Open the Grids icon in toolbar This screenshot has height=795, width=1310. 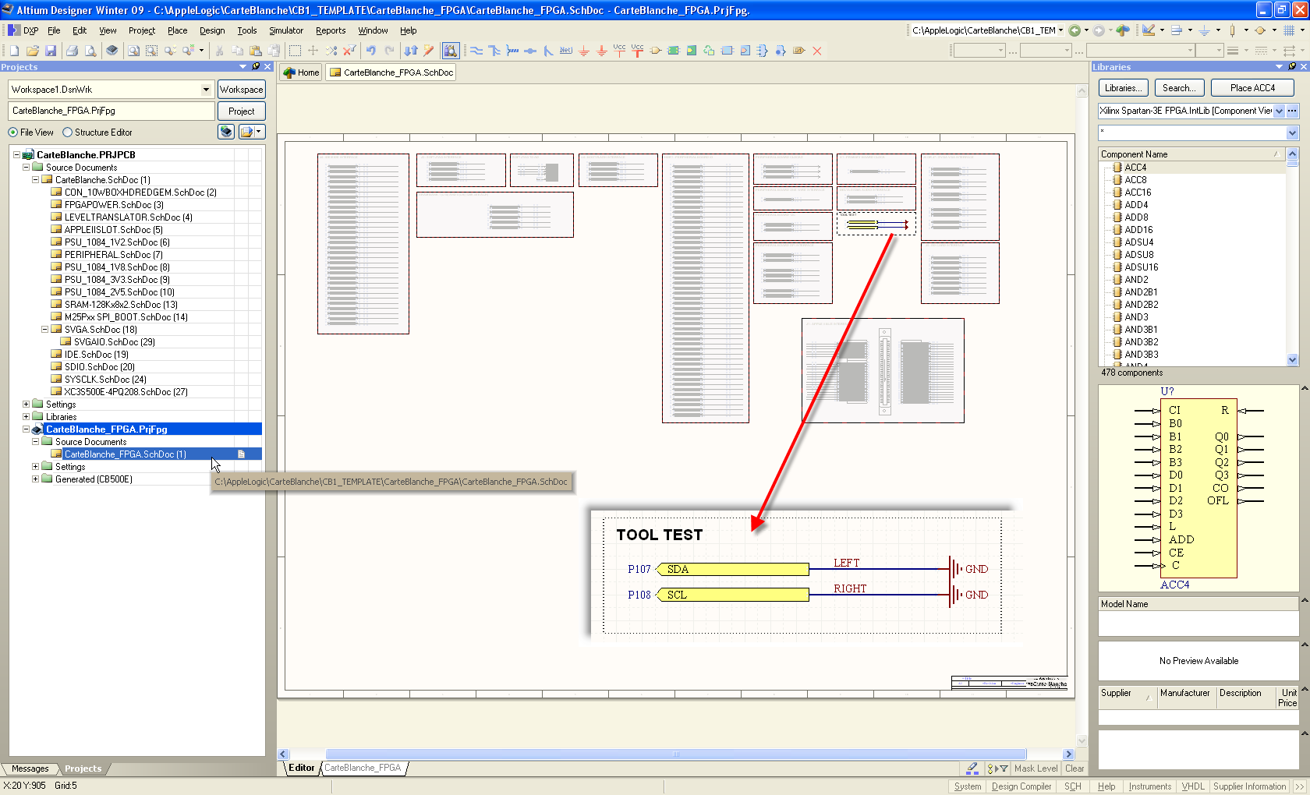pyautogui.click(x=1289, y=30)
